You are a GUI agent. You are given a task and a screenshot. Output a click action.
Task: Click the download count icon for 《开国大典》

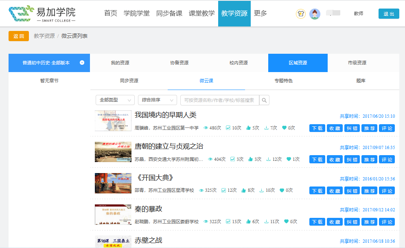click(x=262, y=191)
